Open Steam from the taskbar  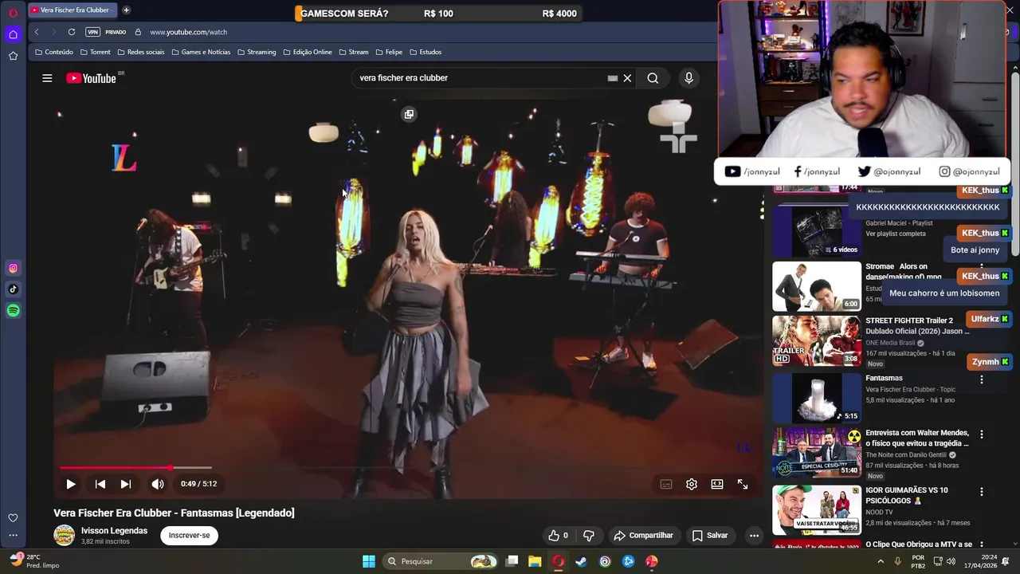click(x=582, y=561)
